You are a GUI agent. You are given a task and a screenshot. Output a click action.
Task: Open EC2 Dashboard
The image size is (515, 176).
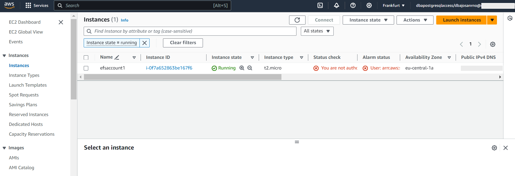click(25, 22)
